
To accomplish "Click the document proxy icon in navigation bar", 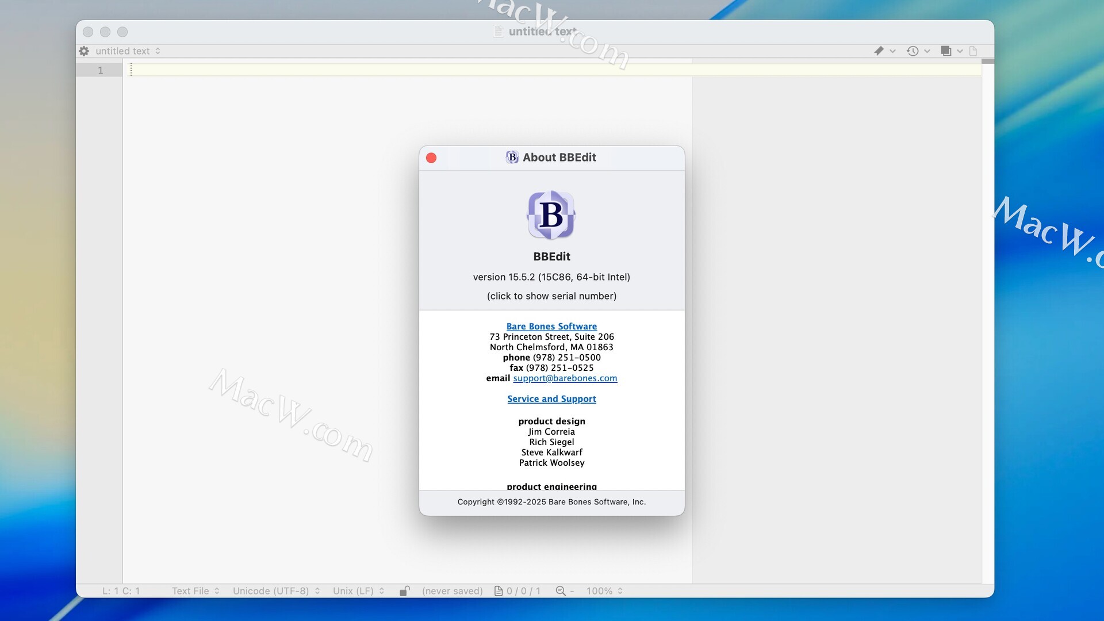I will point(973,51).
